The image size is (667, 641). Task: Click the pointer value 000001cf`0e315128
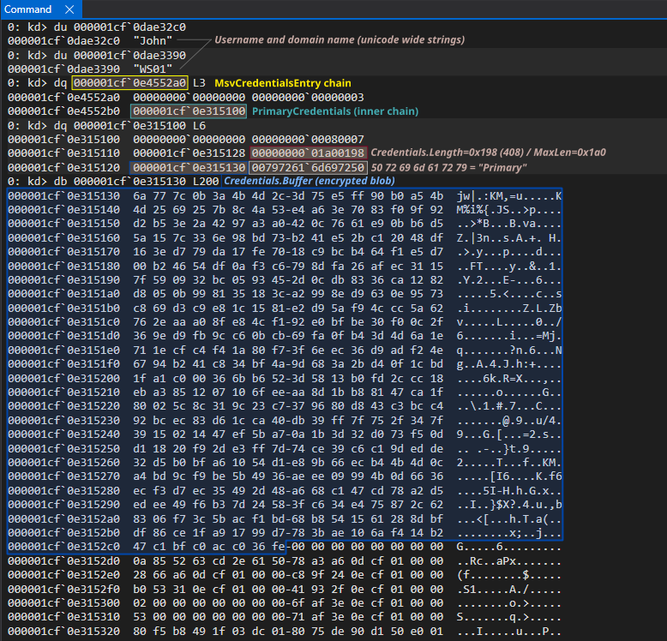pos(189,153)
